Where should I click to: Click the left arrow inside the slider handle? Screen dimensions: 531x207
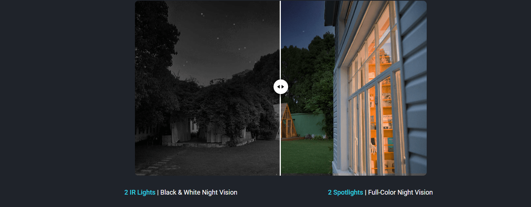[278, 87]
